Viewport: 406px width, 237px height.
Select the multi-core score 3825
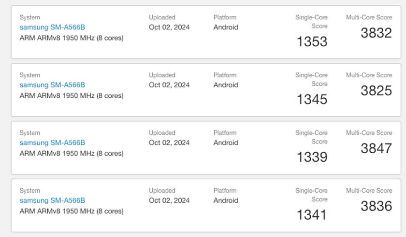tap(376, 91)
